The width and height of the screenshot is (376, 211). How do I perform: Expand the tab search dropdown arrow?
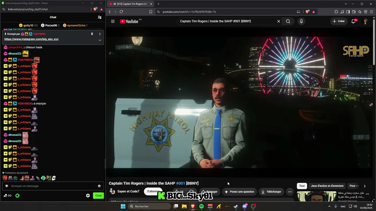346,4
